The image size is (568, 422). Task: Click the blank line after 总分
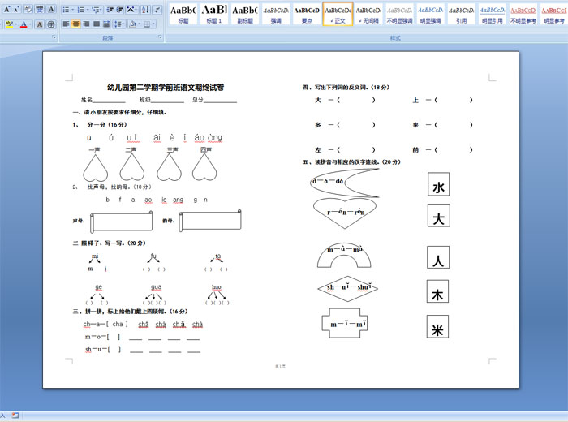[220, 101]
